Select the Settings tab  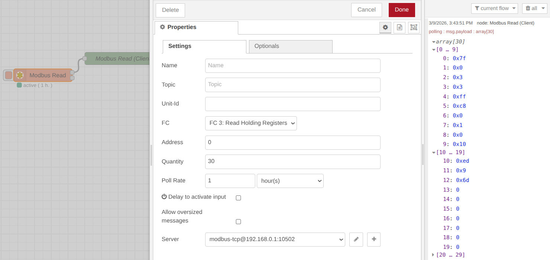click(x=204, y=46)
